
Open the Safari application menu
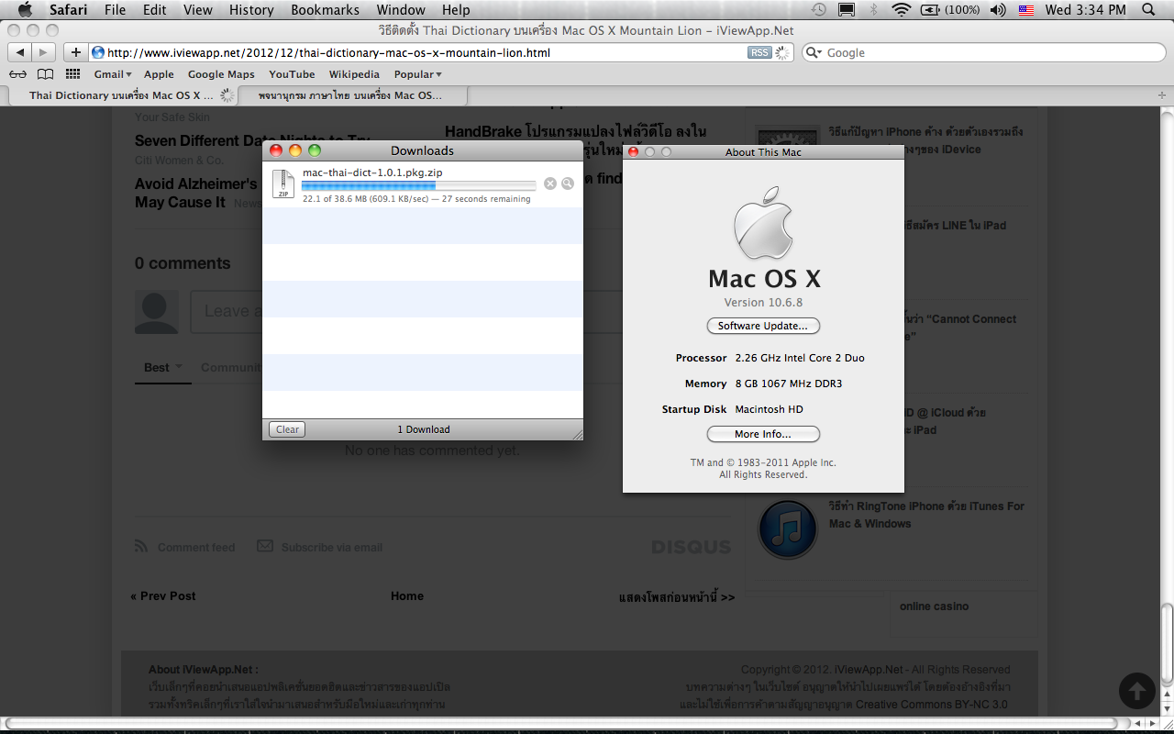point(69,10)
